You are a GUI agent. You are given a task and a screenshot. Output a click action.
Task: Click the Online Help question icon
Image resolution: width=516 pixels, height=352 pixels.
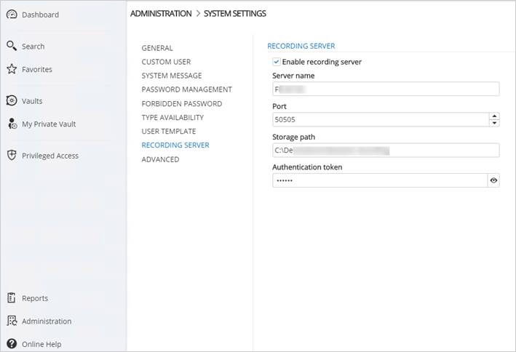12,344
